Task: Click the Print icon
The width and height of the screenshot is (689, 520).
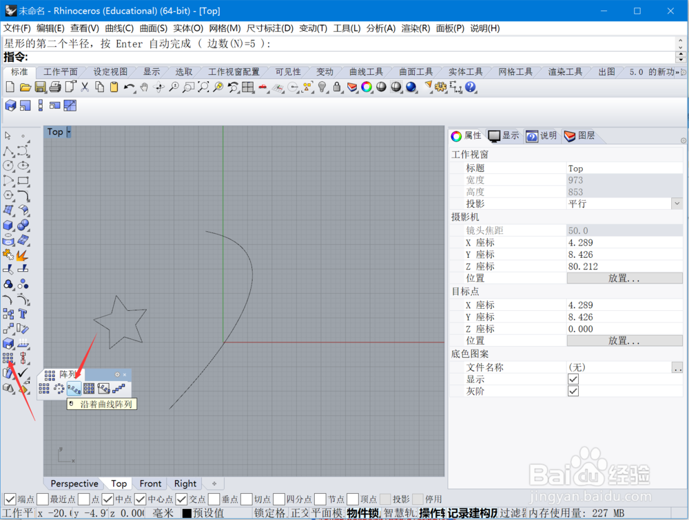Action: tap(55, 87)
